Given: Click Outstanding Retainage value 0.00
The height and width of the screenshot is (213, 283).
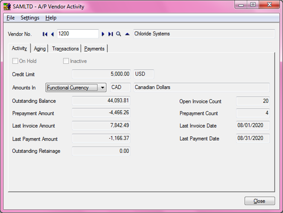Looking at the screenshot, I should (101, 151).
